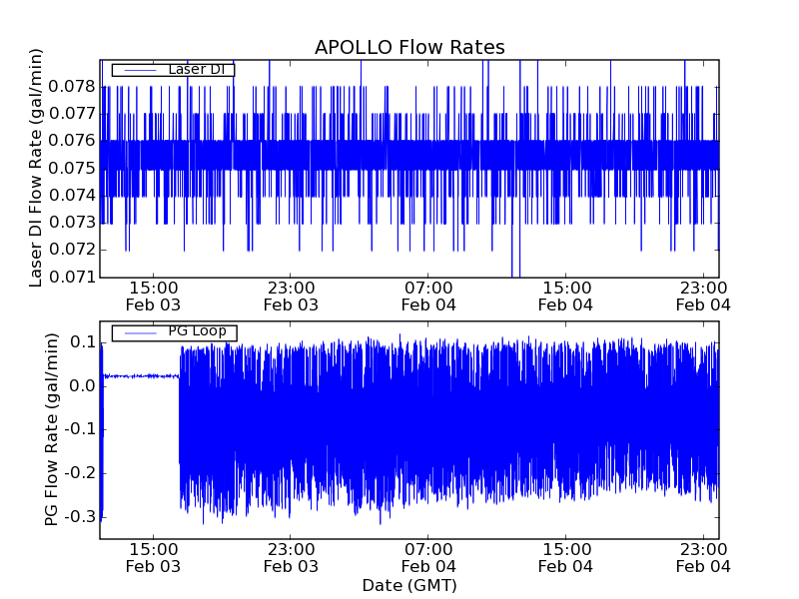This screenshot has height=599, width=799.
Task: Click the 0.077 y-axis tick label
Action: (72, 113)
